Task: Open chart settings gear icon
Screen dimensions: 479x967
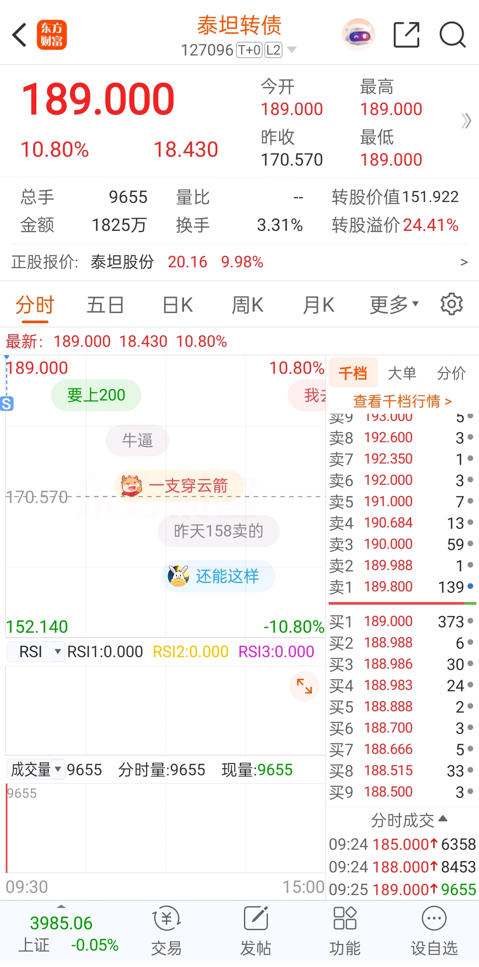Action: pyautogui.click(x=452, y=304)
